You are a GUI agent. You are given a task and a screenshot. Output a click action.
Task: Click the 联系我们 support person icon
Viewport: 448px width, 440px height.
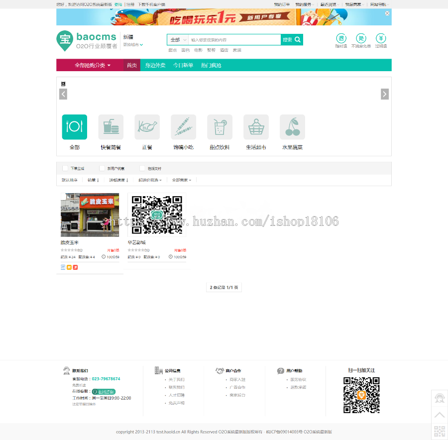point(66,371)
